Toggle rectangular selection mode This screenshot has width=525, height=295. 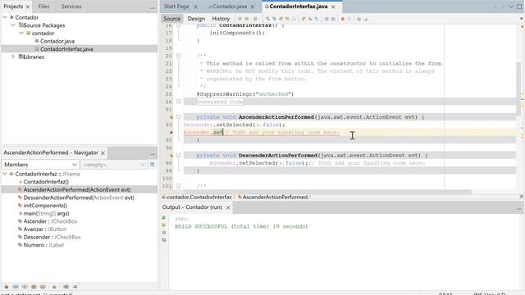pos(294,19)
